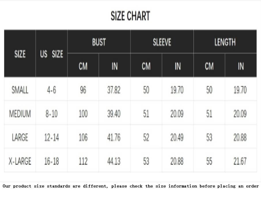Click the BUST column header
Viewport: 261px width, 197px height.
click(x=99, y=42)
